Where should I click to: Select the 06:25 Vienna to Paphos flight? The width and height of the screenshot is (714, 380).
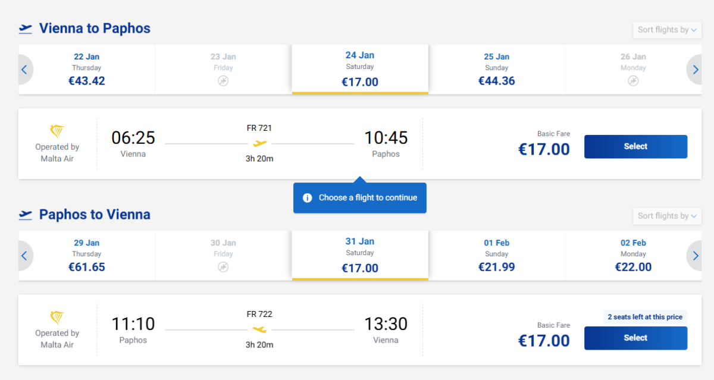(635, 146)
